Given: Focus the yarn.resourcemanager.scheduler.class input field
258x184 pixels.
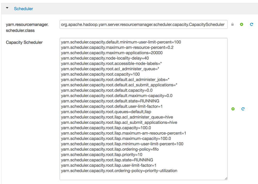Looking at the screenshot, I should click(x=144, y=25).
